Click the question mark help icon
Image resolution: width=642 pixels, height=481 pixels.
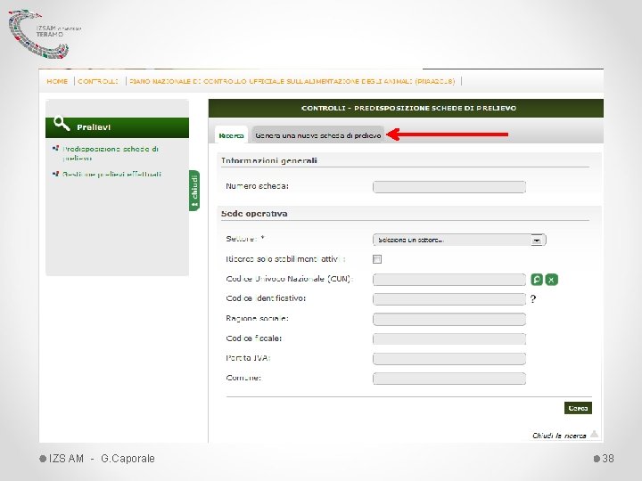[532, 299]
